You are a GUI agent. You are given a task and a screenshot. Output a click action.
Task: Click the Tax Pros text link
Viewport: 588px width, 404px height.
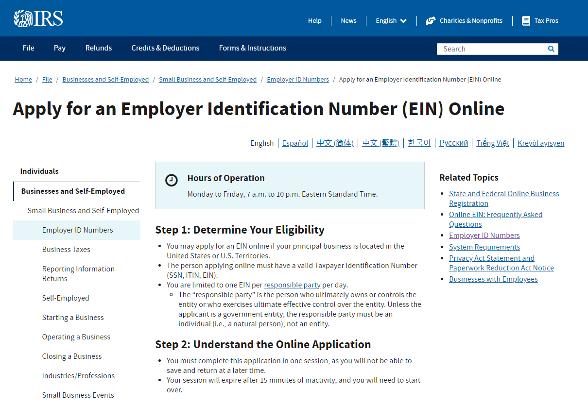(x=546, y=21)
